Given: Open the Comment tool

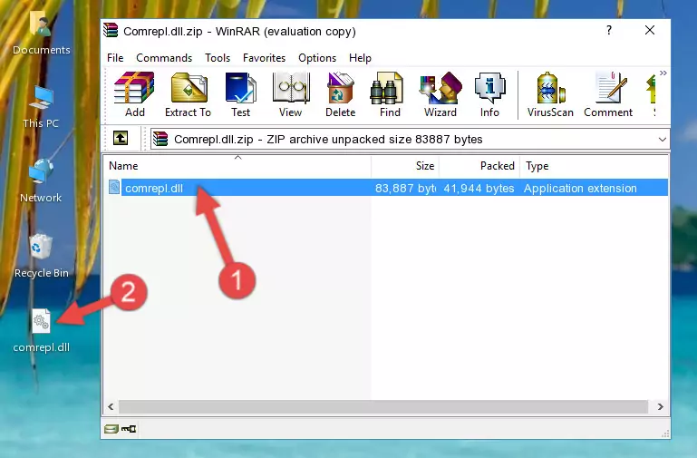Looking at the screenshot, I should (x=608, y=94).
